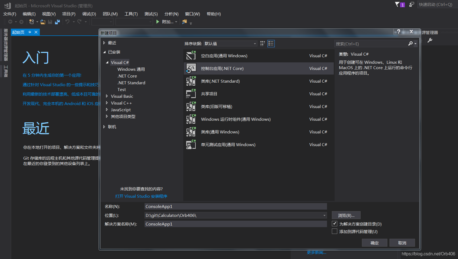Click the green start attach play icon

click(x=158, y=22)
